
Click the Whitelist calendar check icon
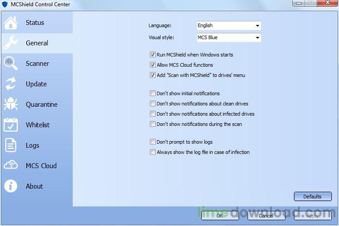point(10,125)
